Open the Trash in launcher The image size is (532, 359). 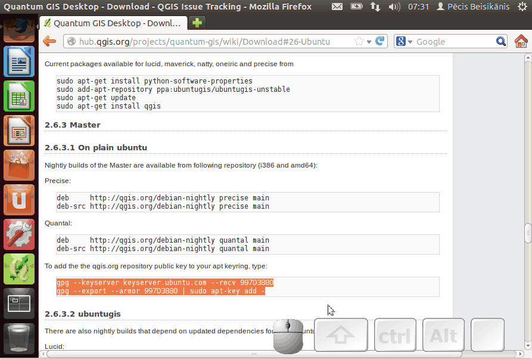[19, 338]
